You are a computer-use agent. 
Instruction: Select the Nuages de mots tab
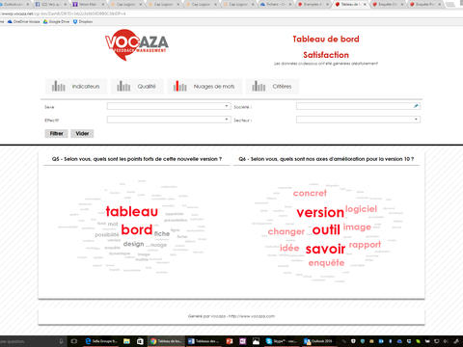point(204,87)
